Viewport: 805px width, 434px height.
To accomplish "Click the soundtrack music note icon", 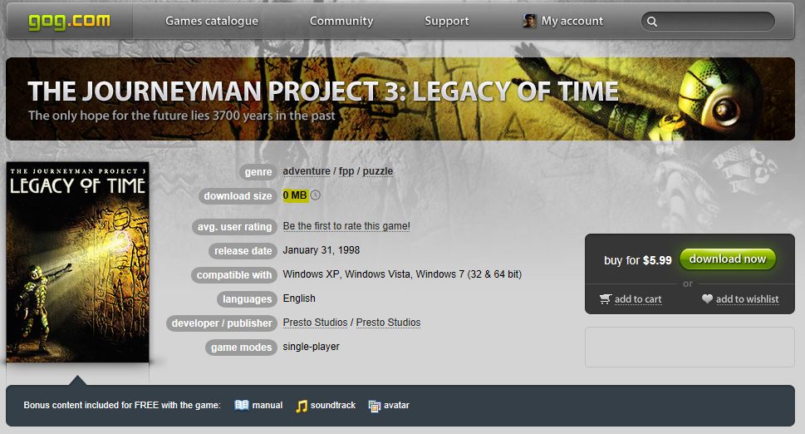I will [302, 406].
